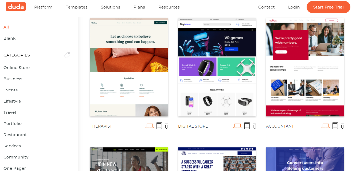This screenshot has width=352, height=171.
Task: Filter templates by Online Store category
Action: click(17, 68)
